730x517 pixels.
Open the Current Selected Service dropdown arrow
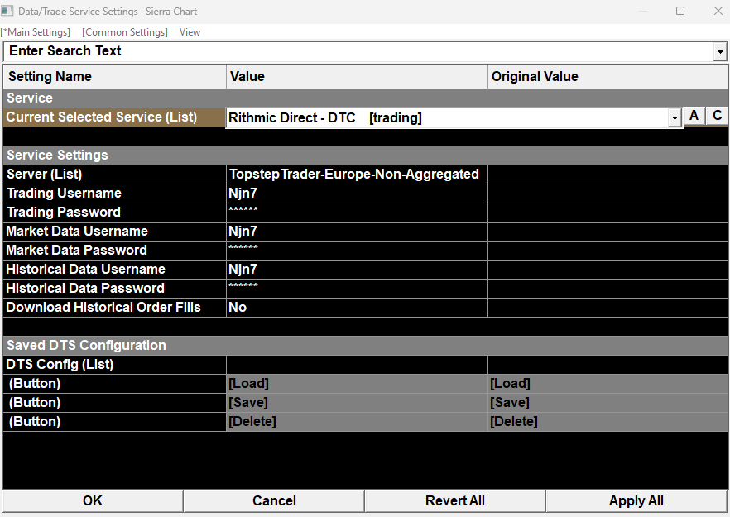point(675,117)
